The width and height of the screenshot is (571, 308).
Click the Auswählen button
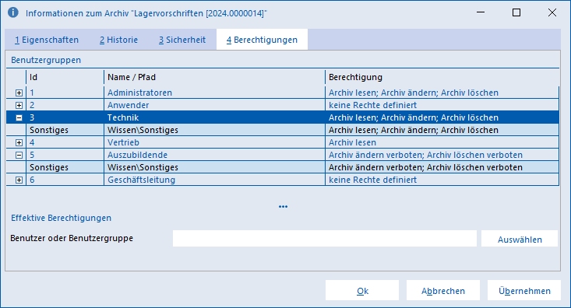520,239
